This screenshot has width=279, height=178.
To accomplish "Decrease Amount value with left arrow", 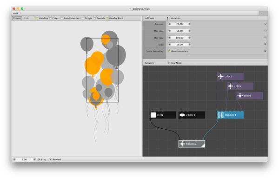I will pyautogui.click(x=170, y=24).
